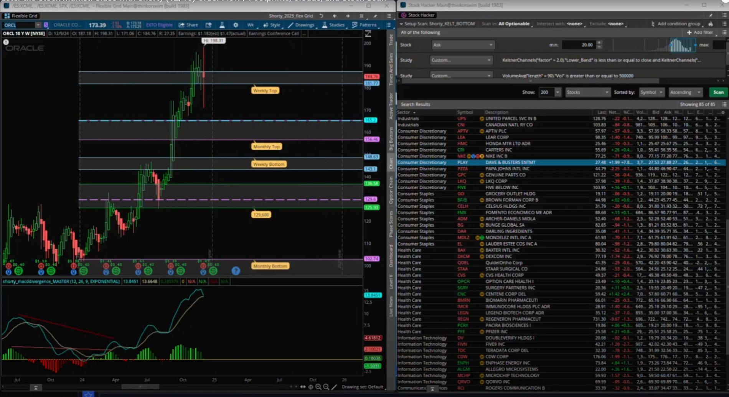Click the back arrow in Flexible Grid header

[335, 16]
